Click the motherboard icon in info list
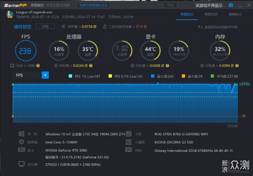Image resolution: width=253 pixels, height=176 pixels. coord(129,134)
